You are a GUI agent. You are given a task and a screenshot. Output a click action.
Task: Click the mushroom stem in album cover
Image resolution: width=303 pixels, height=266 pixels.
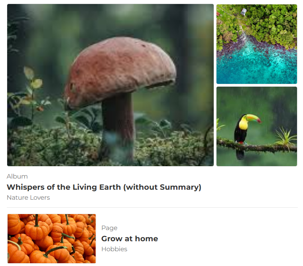118,128
